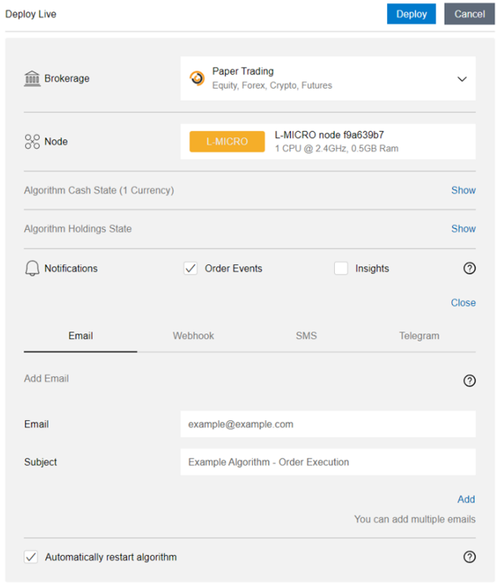Open the help icon beside Insights
The width and height of the screenshot is (500, 586).
[469, 268]
